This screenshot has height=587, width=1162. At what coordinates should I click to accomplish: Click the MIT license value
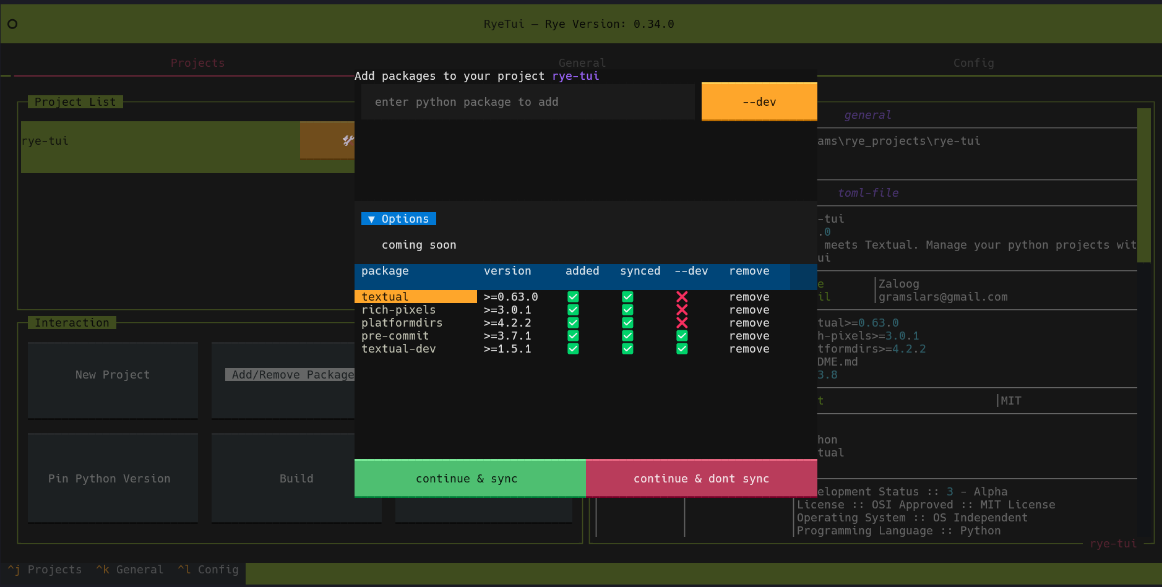point(1011,401)
